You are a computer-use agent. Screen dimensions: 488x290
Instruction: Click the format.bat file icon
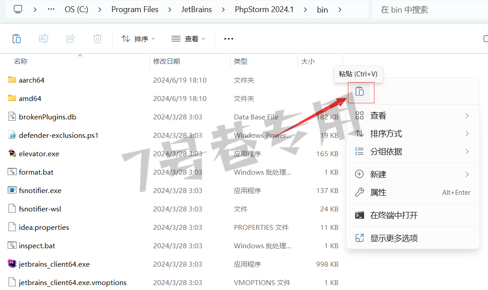12,172
